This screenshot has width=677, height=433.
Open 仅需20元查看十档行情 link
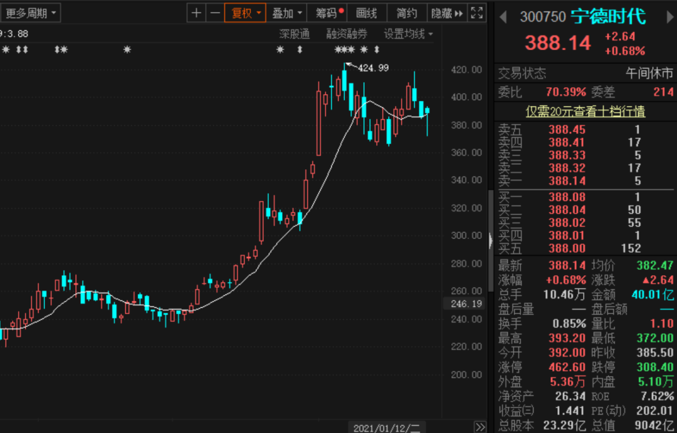[585, 112]
